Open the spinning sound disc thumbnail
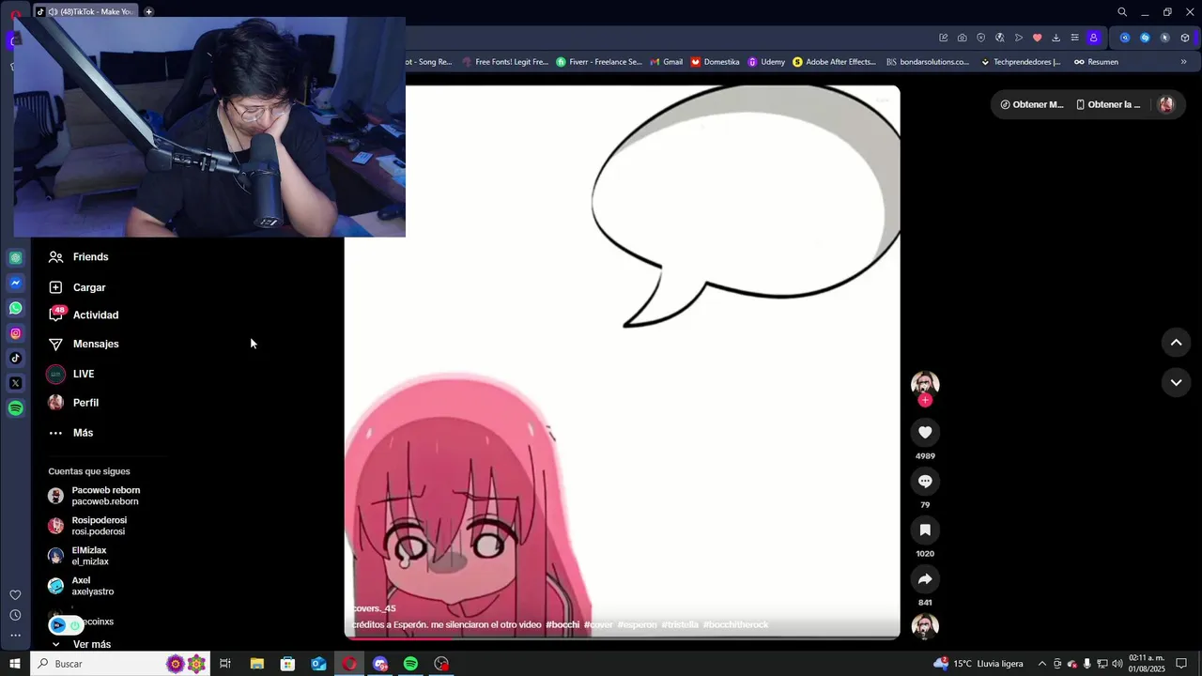This screenshot has width=1202, height=676. coord(925,626)
